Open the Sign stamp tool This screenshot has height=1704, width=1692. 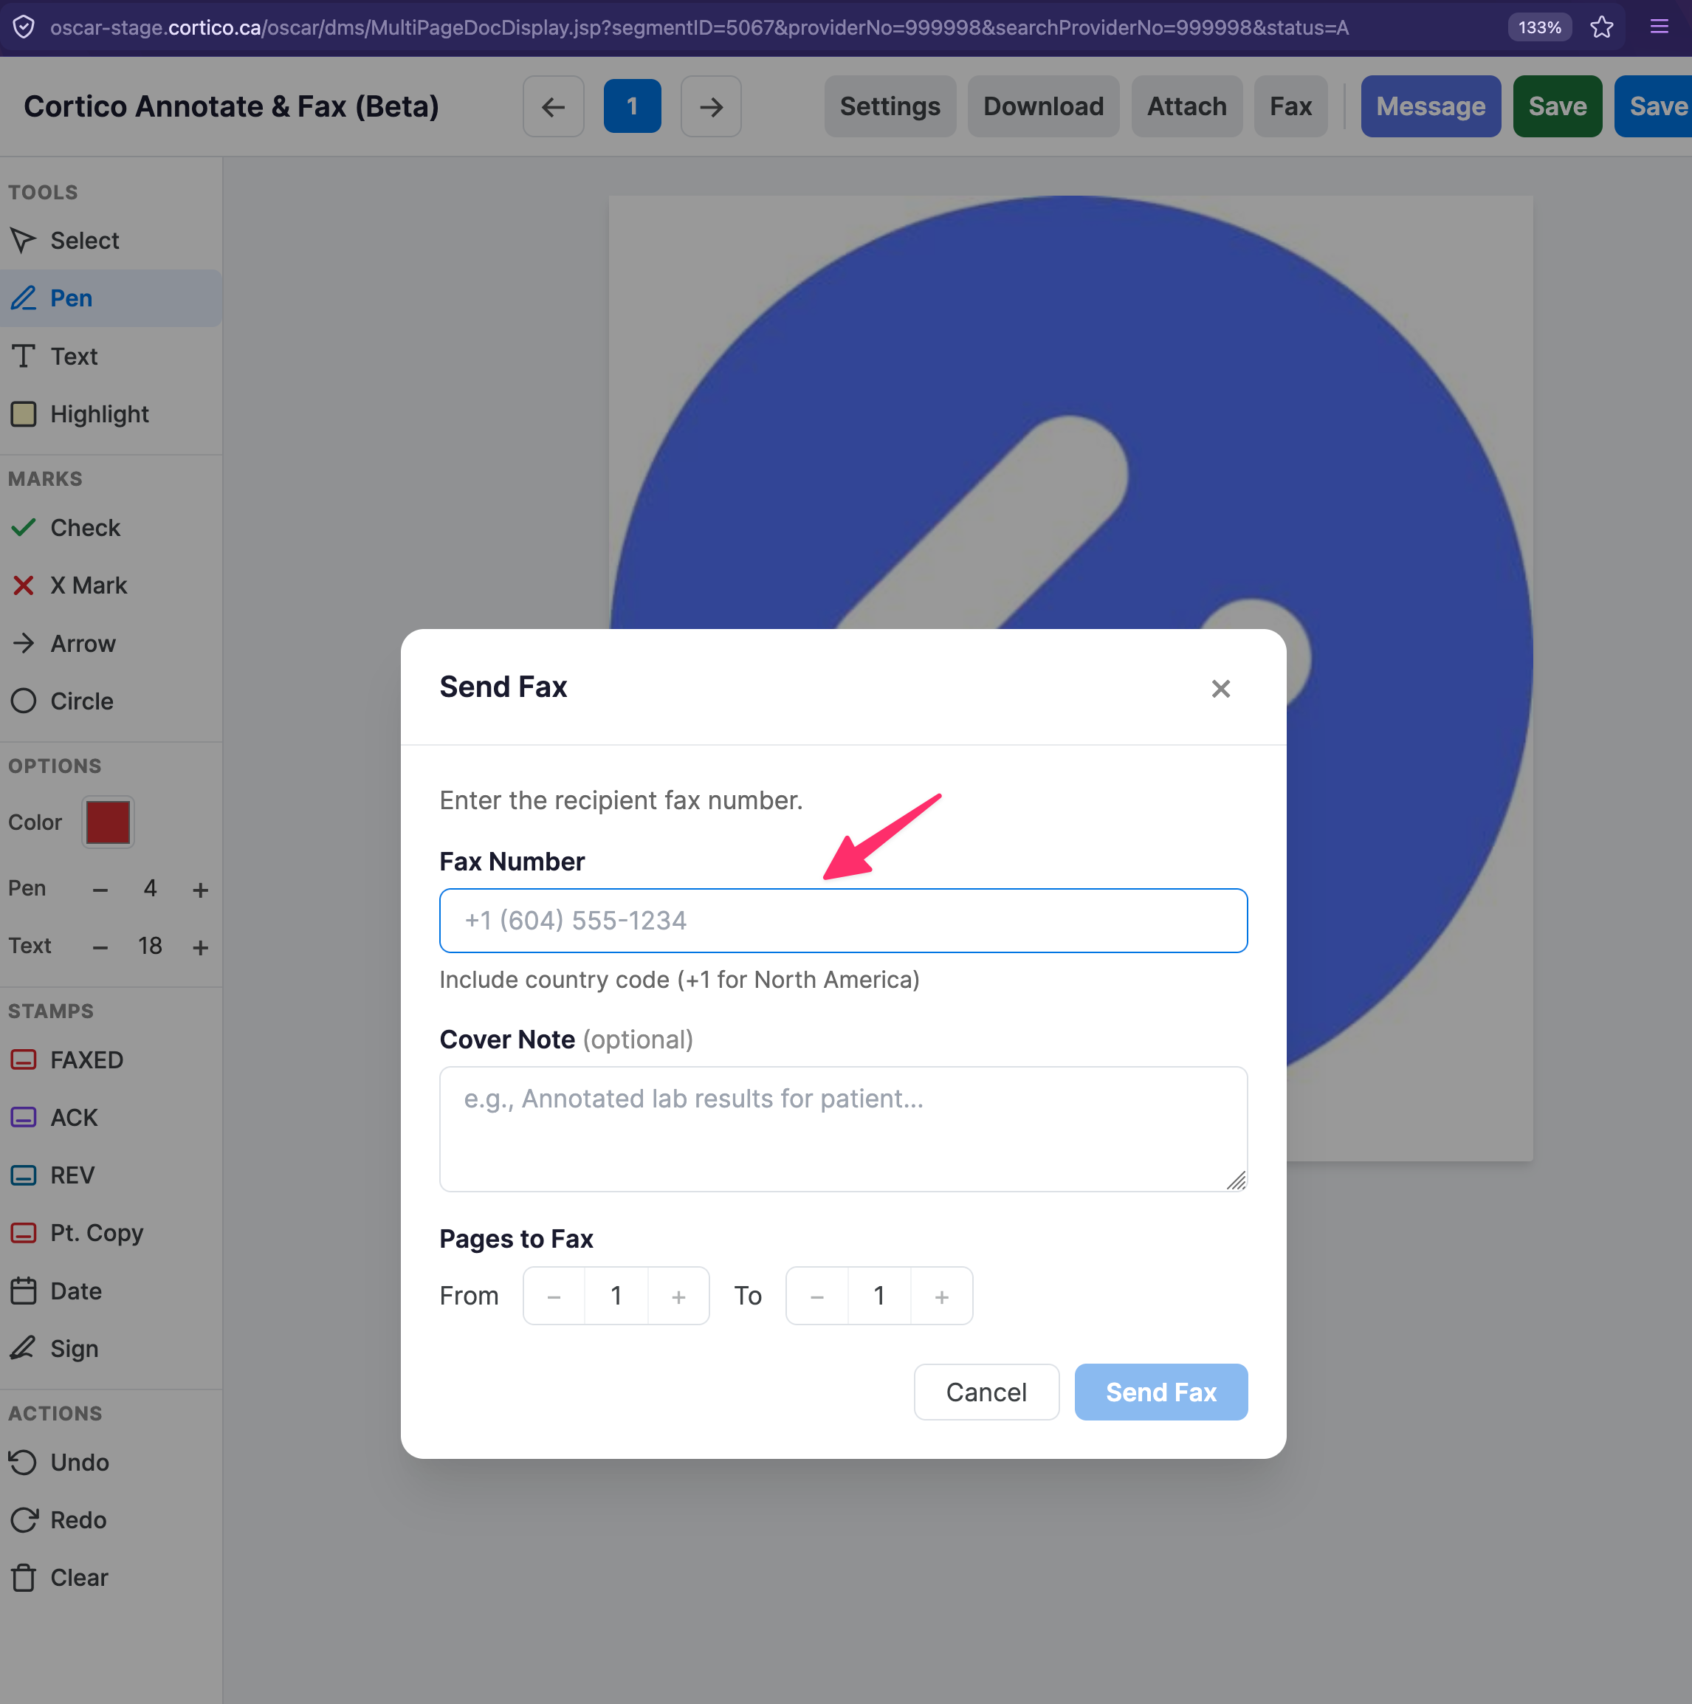tap(110, 1349)
